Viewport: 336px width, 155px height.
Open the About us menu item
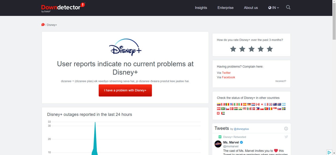pyautogui.click(x=251, y=8)
